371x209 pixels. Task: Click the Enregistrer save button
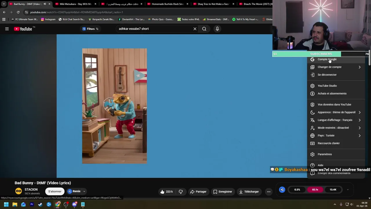(223, 192)
